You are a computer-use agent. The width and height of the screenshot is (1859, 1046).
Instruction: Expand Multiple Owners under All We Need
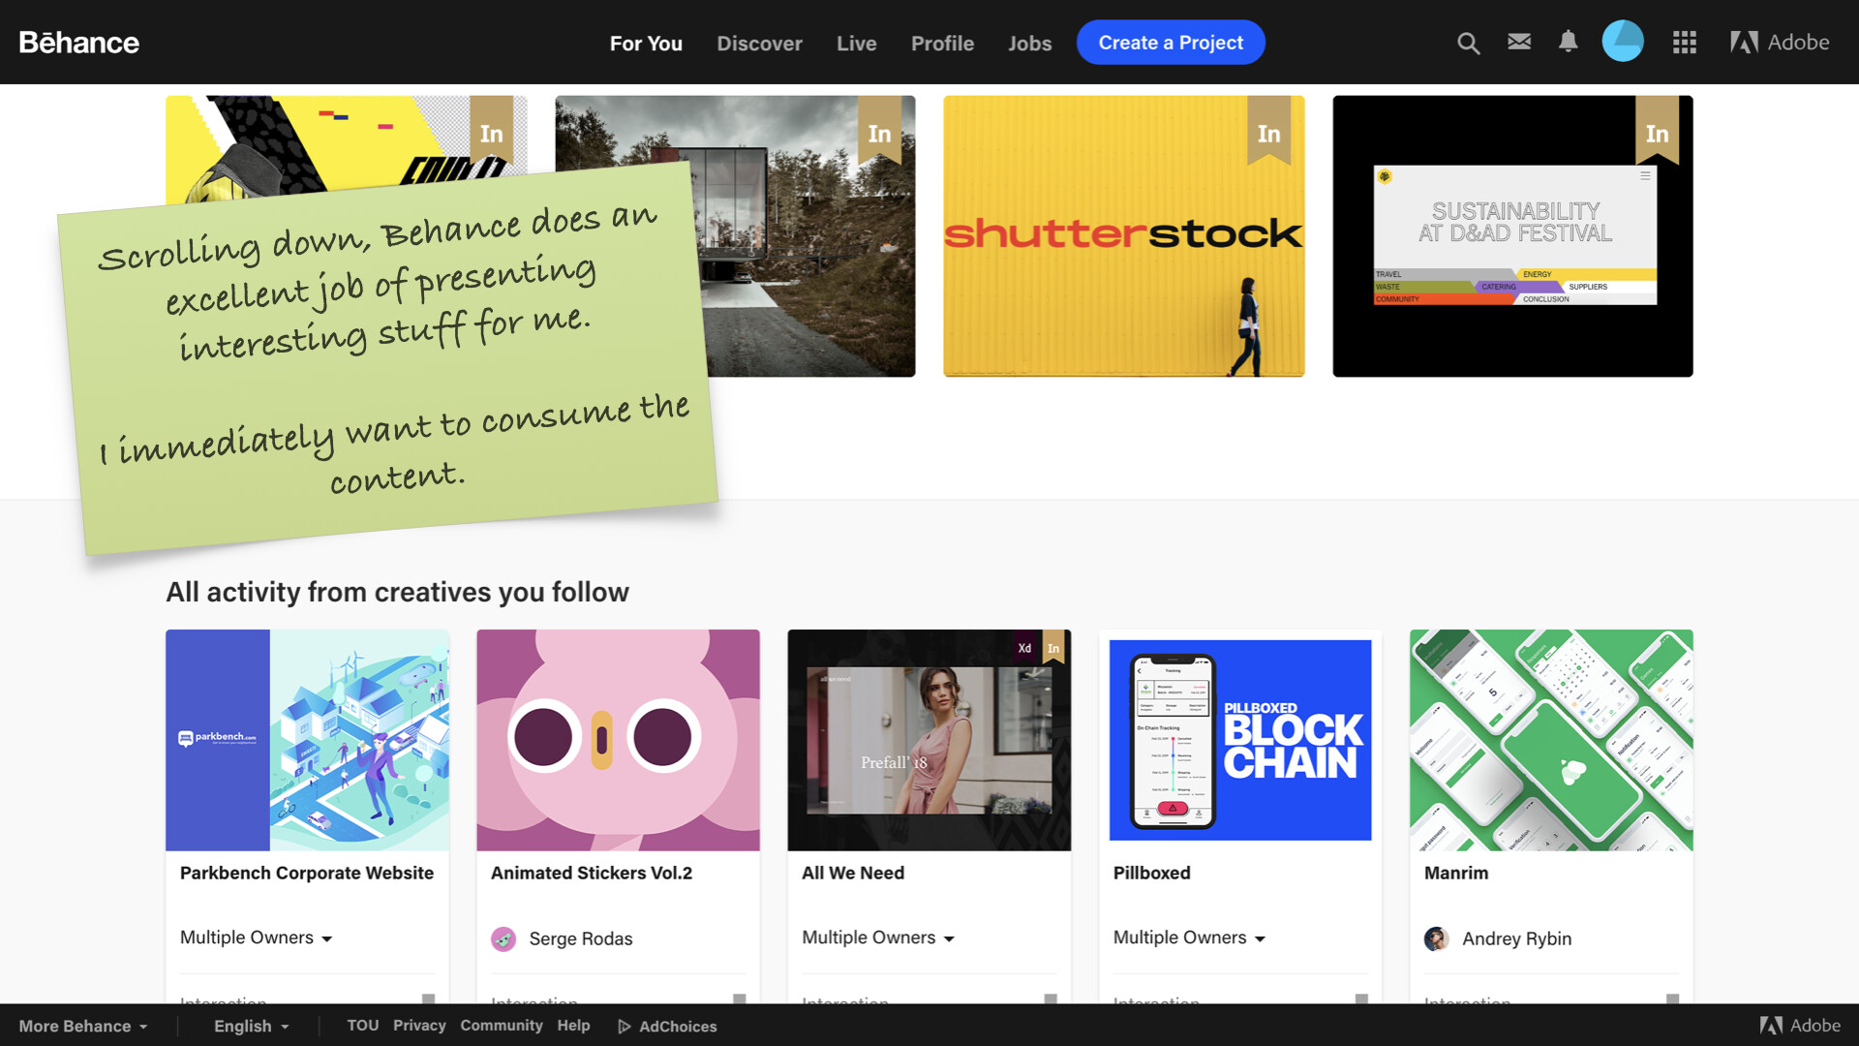(877, 938)
